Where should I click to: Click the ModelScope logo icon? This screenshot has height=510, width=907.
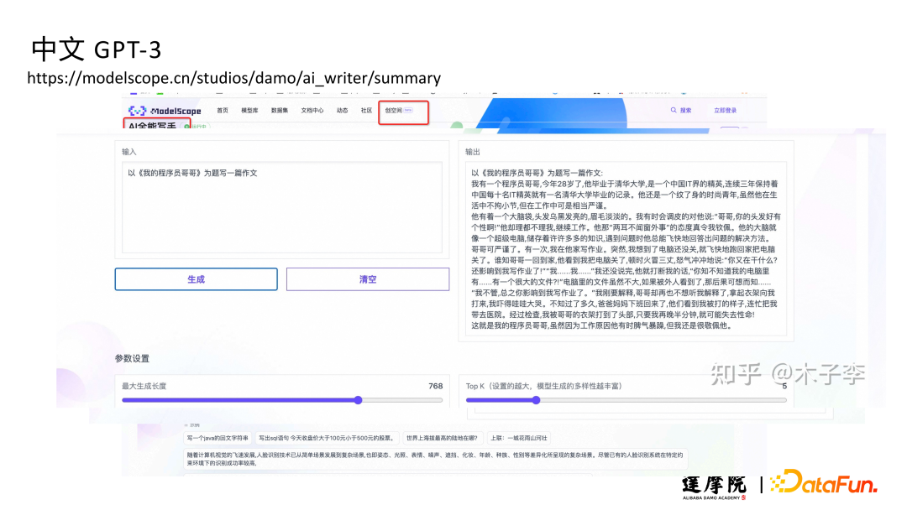click(x=137, y=111)
